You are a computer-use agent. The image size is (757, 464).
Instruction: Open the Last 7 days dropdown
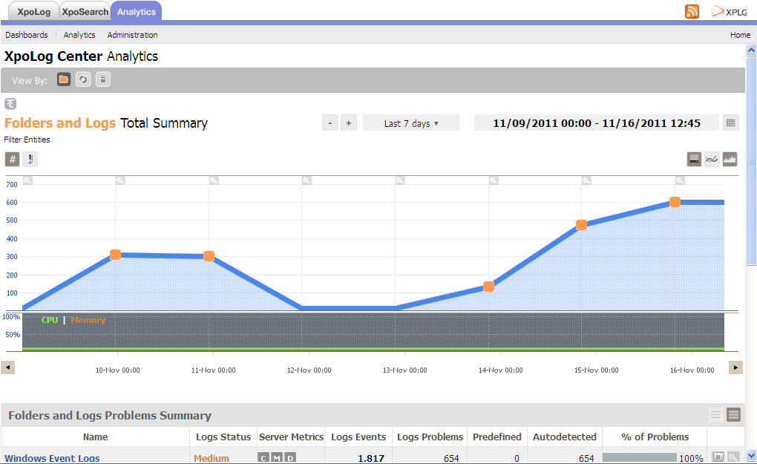[x=411, y=123]
